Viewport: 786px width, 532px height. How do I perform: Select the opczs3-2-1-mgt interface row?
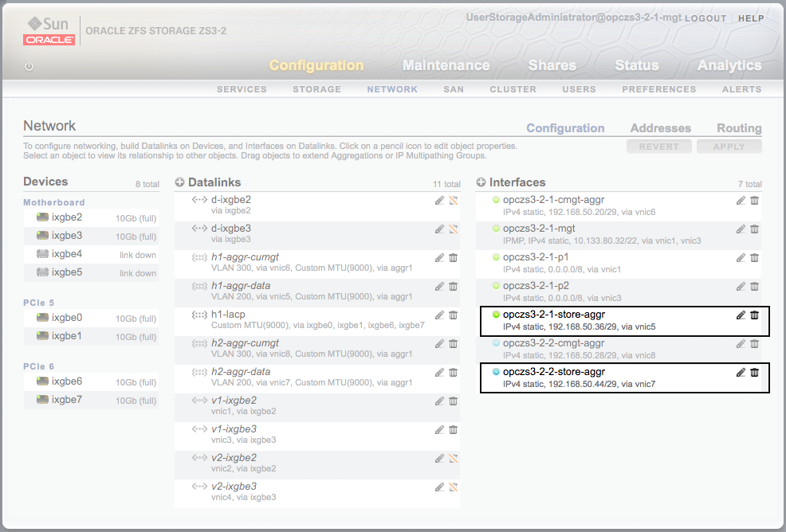(x=619, y=234)
